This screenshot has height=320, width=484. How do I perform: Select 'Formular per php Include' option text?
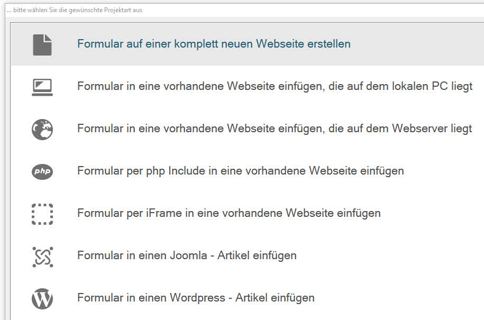[240, 171]
